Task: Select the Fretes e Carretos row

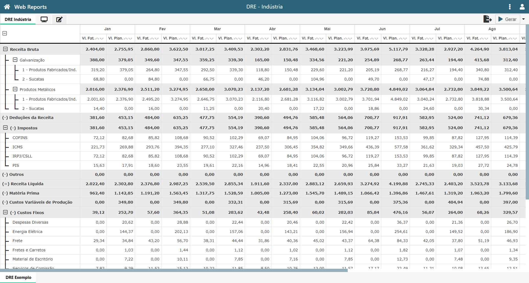Action: [x=29, y=250]
